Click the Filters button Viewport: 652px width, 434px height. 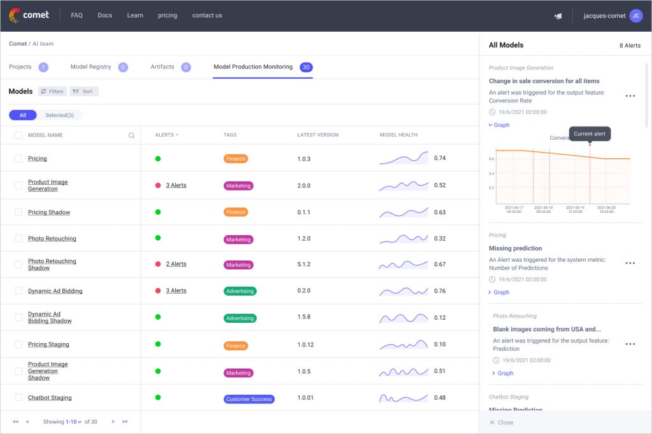pyautogui.click(x=52, y=92)
